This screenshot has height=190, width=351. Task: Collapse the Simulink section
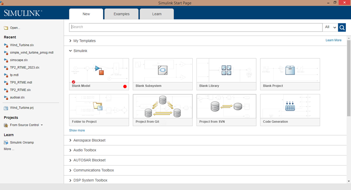coord(70,51)
